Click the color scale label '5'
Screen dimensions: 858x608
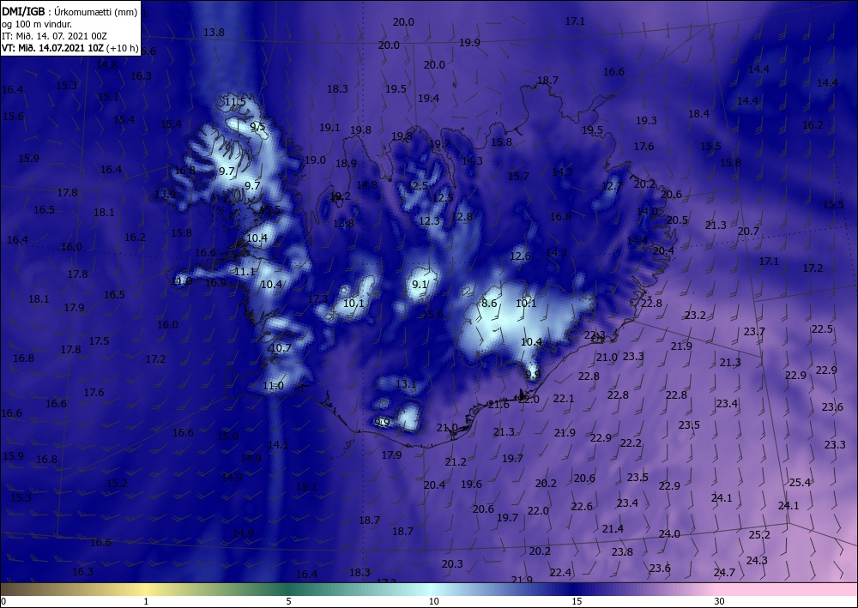[x=288, y=601]
